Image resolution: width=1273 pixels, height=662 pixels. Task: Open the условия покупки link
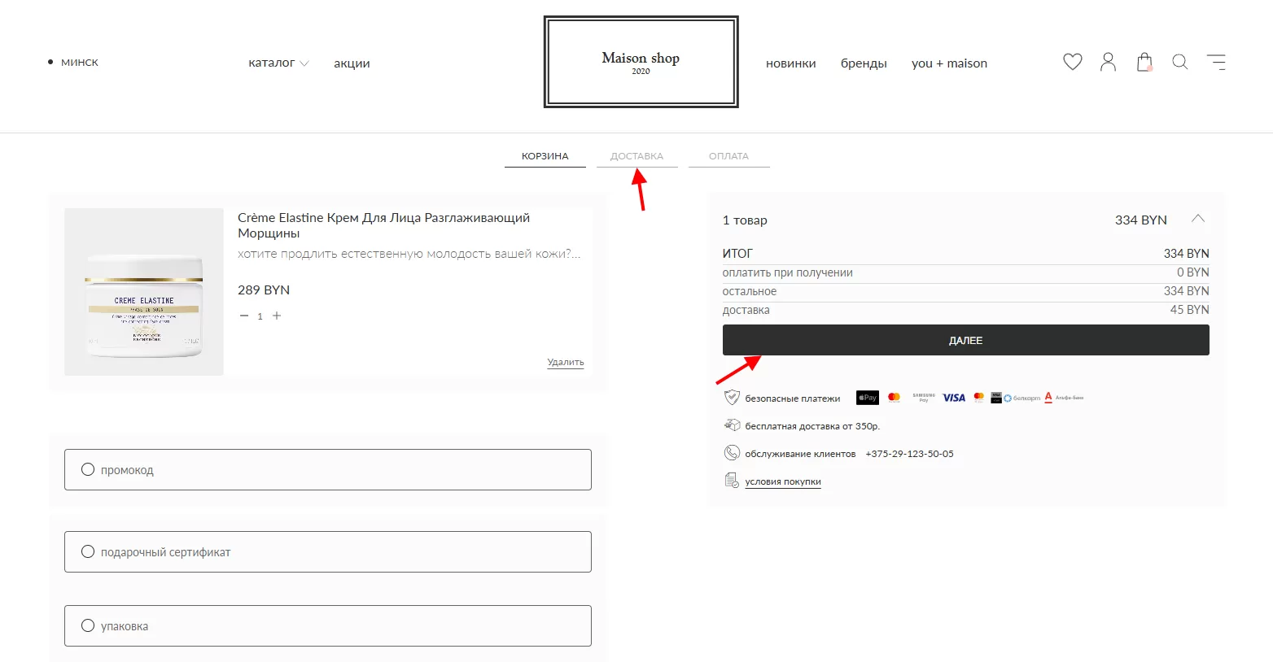(782, 481)
